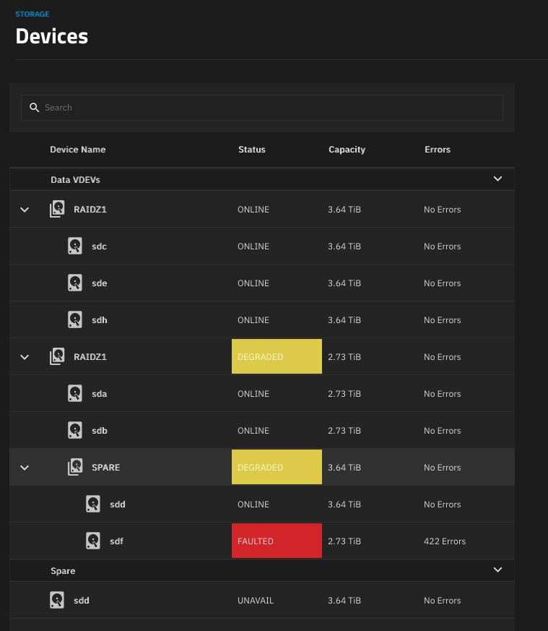The image size is (548, 631).
Task: Click the ONLINE RAIDZ1 vdev icon
Action: pyautogui.click(x=57, y=210)
